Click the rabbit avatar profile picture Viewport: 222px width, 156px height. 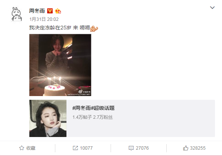point(17,14)
